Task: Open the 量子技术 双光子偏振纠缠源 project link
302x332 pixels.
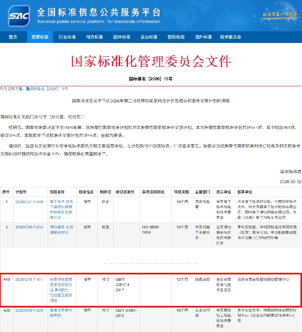Action: point(62,210)
